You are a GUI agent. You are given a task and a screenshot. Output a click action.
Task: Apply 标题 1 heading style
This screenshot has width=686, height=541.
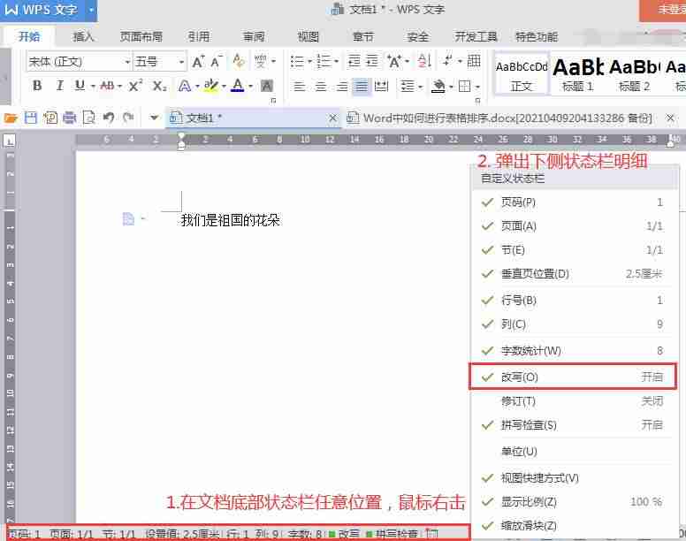[x=578, y=73]
